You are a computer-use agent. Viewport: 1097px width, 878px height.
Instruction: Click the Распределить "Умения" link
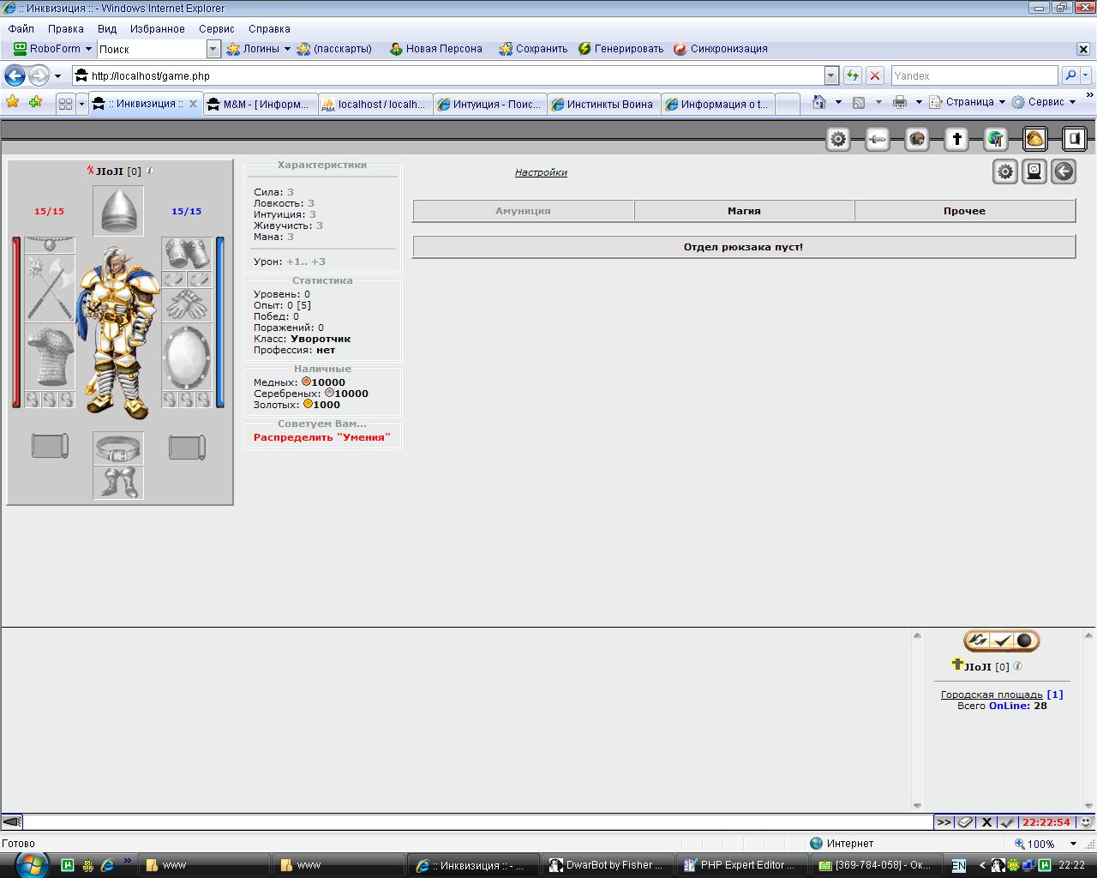pos(322,437)
